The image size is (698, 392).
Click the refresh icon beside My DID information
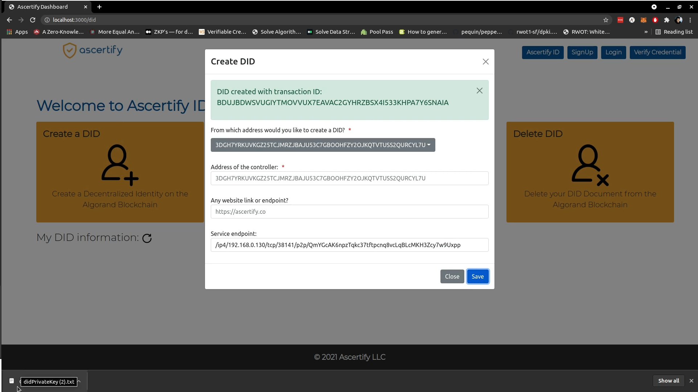(x=147, y=238)
